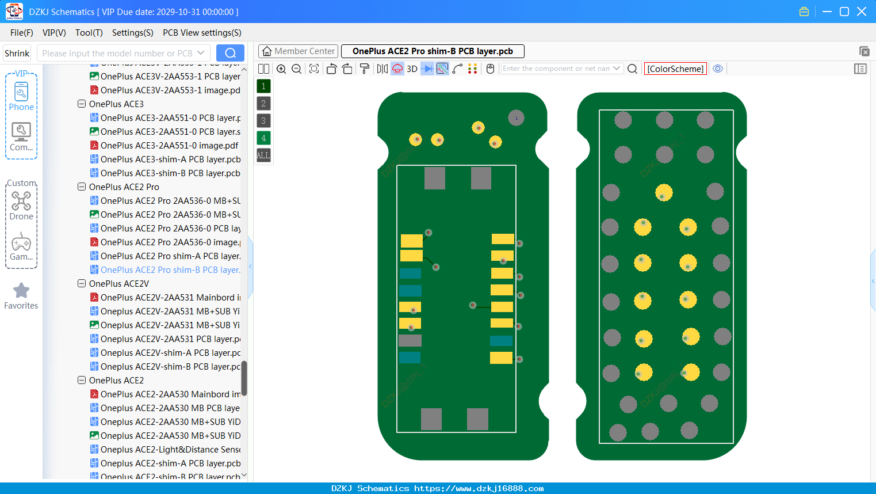Open the colored dots grid tool

point(473,69)
